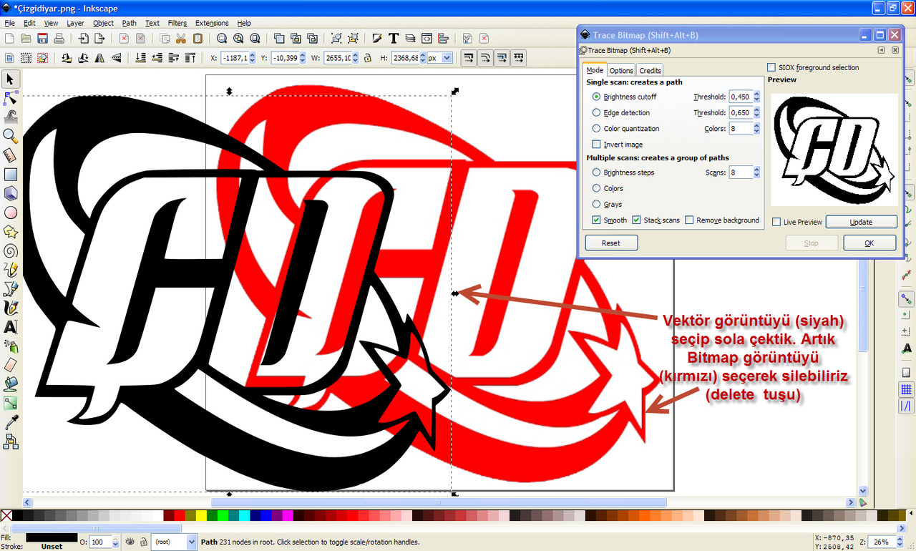Viewport: 916px width, 551px height.
Task: Select Brightness cutoff radio button
Action: pyautogui.click(x=597, y=97)
